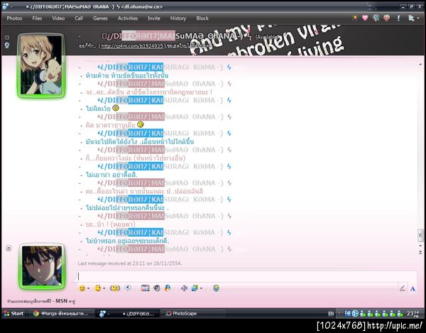This screenshot has height=333, width=426.
Task: Click the background image icon
Action: point(195,288)
